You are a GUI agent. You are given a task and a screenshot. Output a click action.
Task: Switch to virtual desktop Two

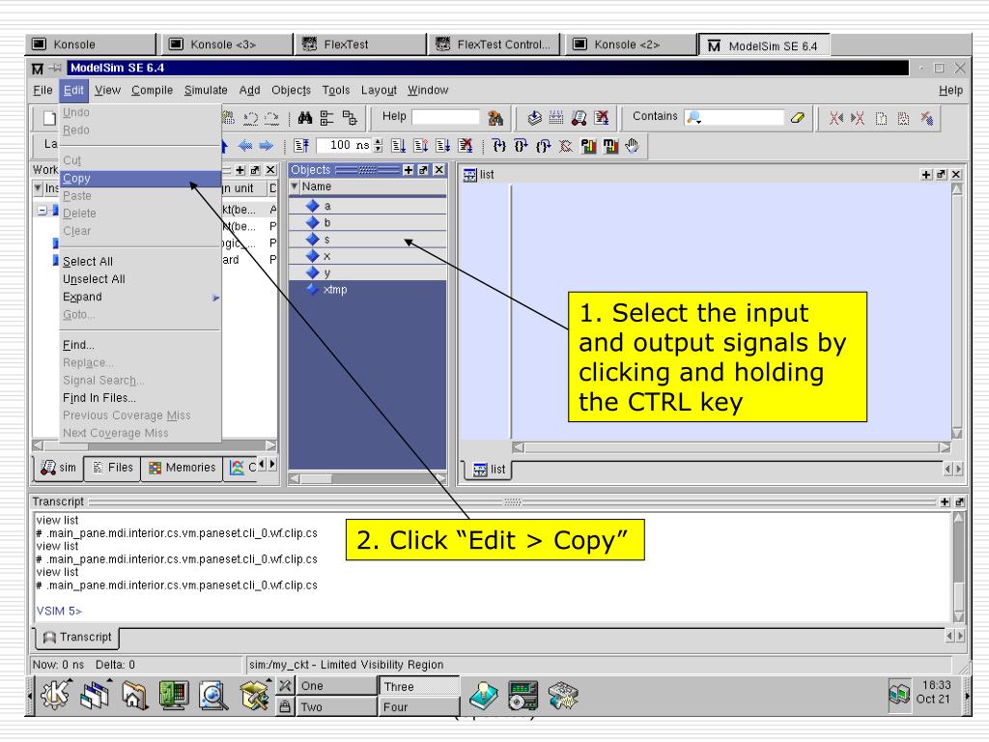[x=336, y=706]
